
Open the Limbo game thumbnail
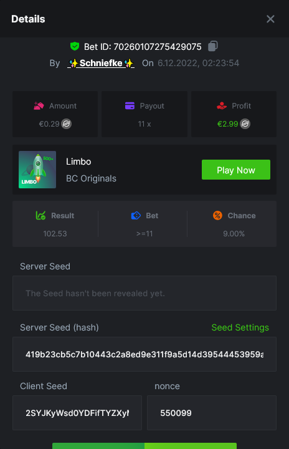37,170
